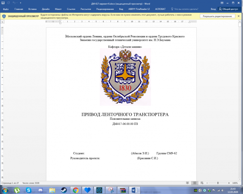
Task: Switch to the Главная ribbon tab
Action: click(x=19, y=9)
